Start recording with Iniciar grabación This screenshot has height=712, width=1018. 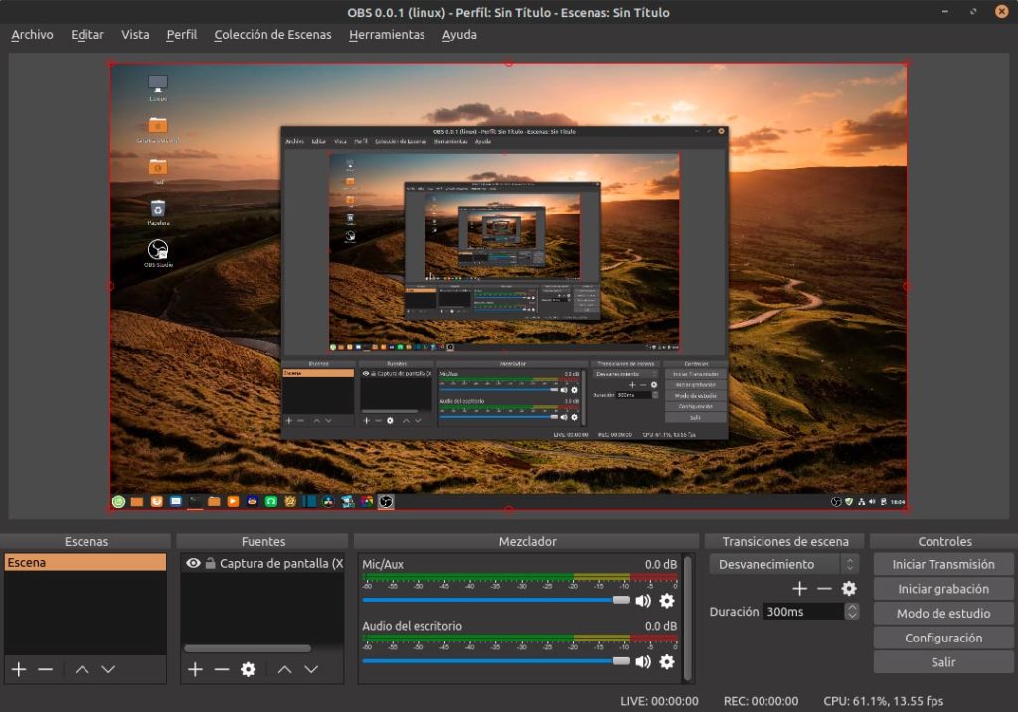tap(943, 589)
